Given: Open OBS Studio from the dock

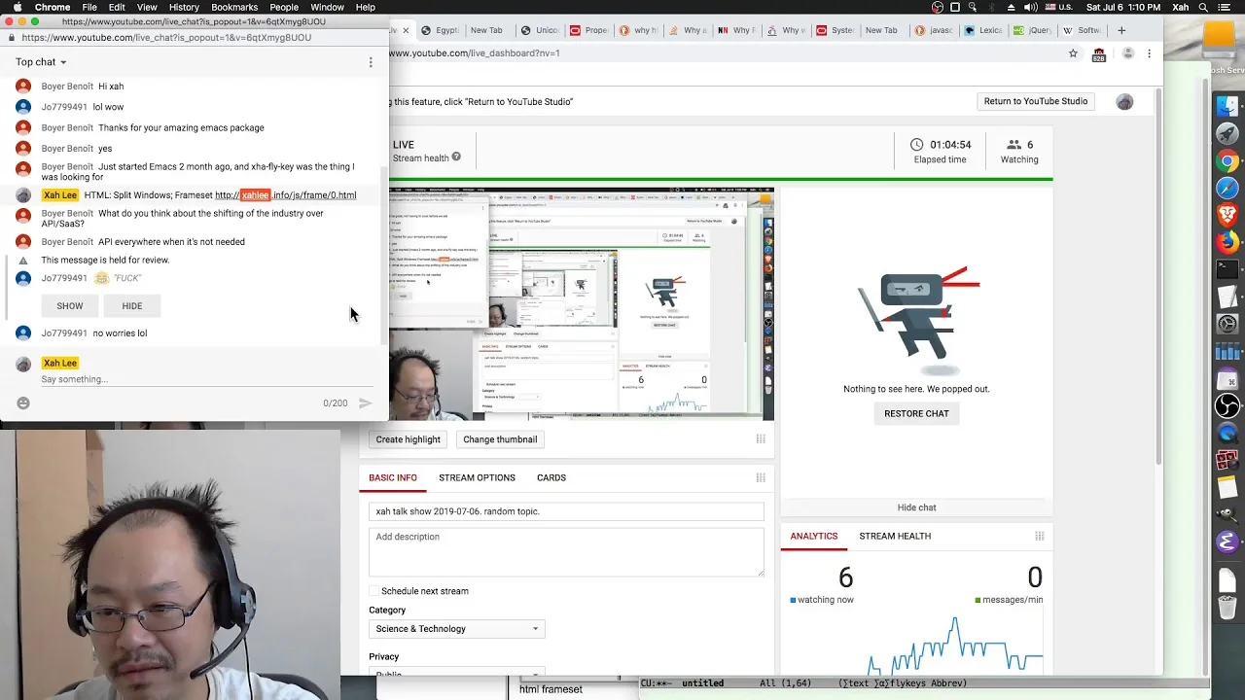Looking at the screenshot, I should tap(1227, 405).
